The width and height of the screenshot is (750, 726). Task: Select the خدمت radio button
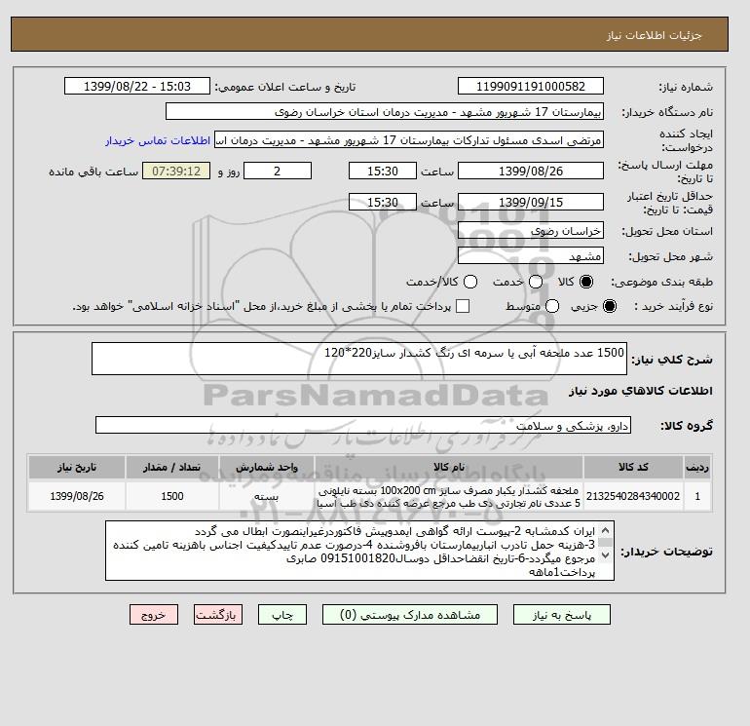click(x=536, y=282)
